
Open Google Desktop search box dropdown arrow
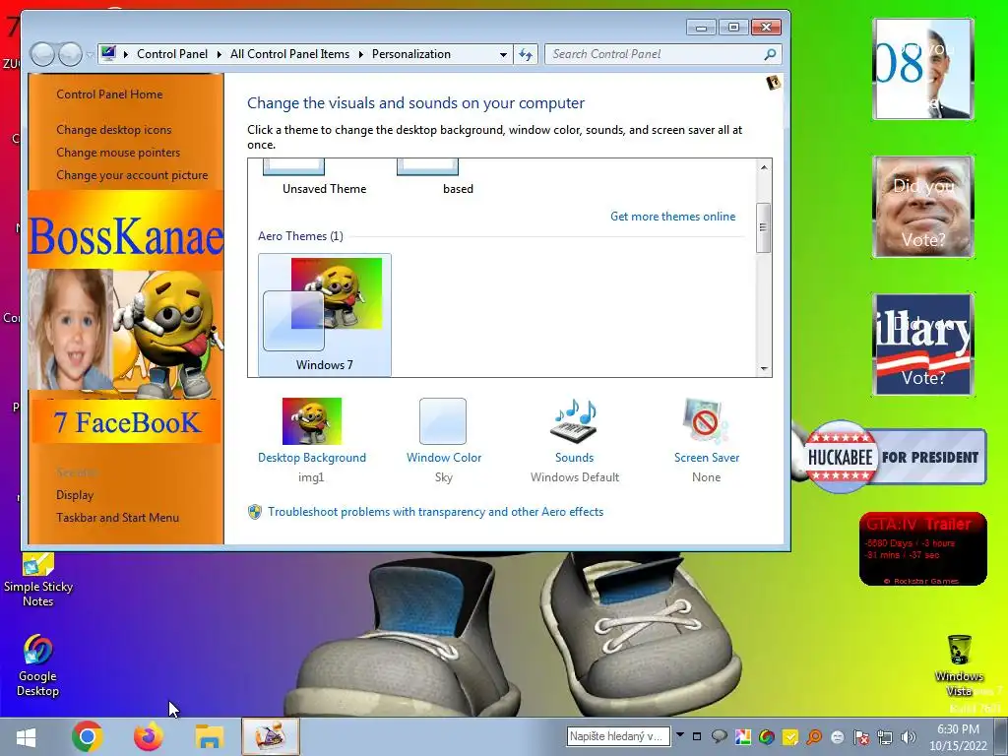click(679, 734)
